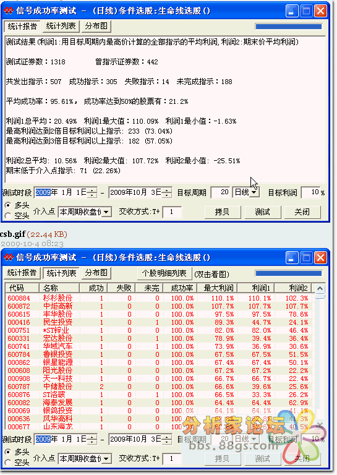This screenshot has height=475, width=337.
Task: Sort by 最大利润 column header
Action: pos(217,288)
